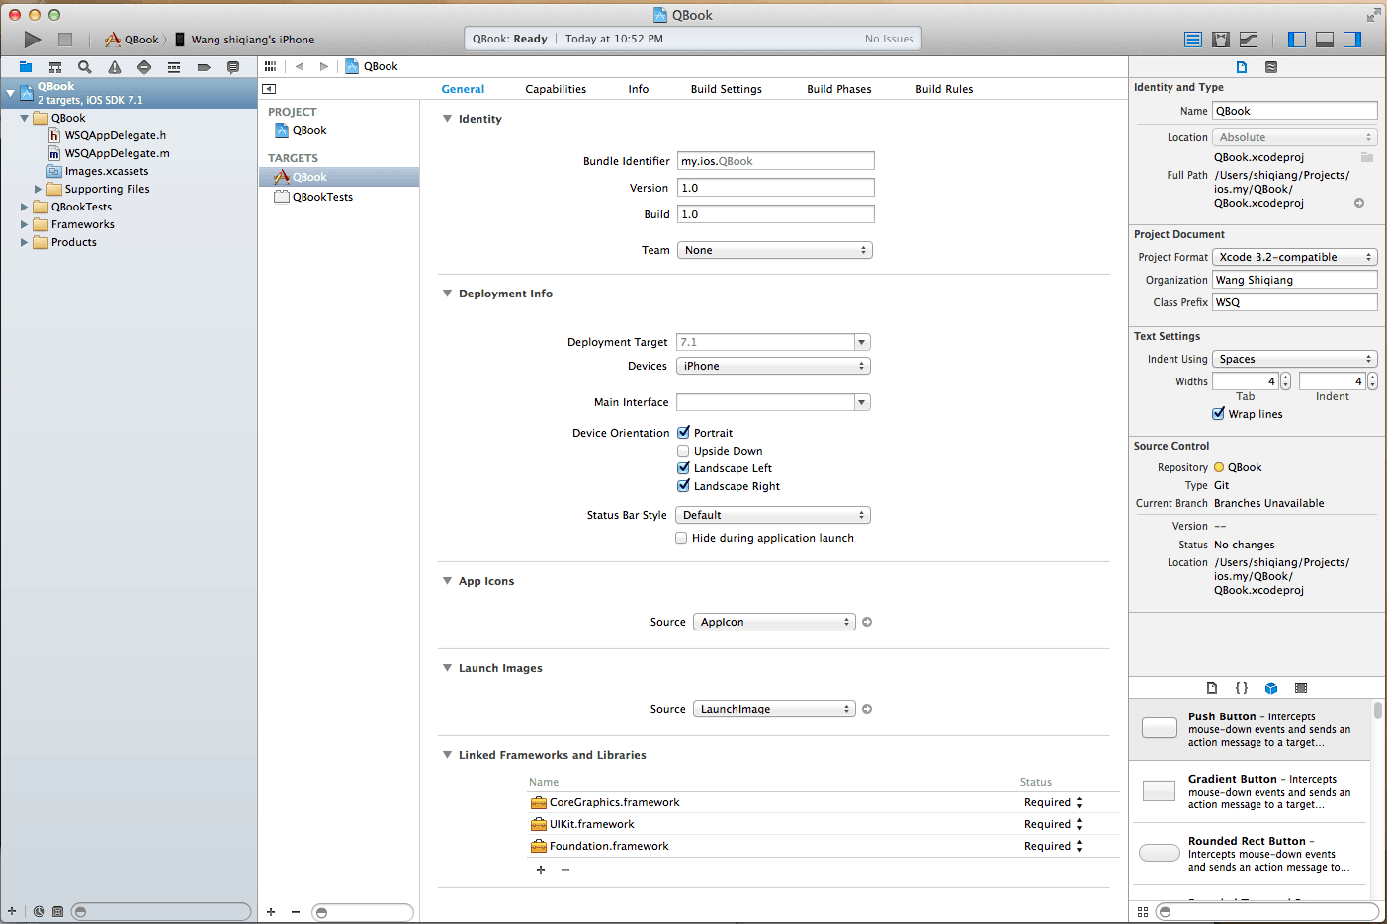Add a linked framework with plus
The width and height of the screenshot is (1387, 924).
(x=541, y=870)
